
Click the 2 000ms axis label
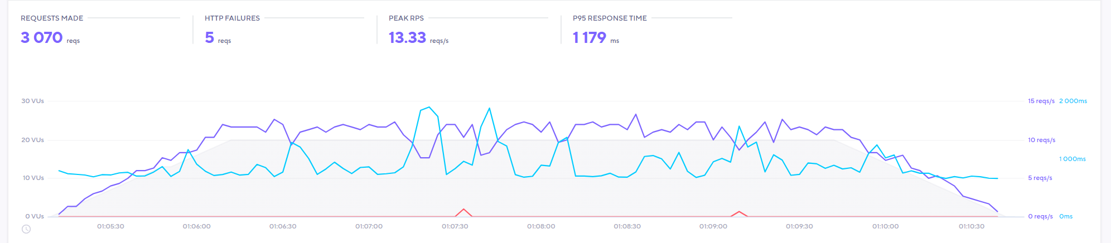pos(1073,101)
